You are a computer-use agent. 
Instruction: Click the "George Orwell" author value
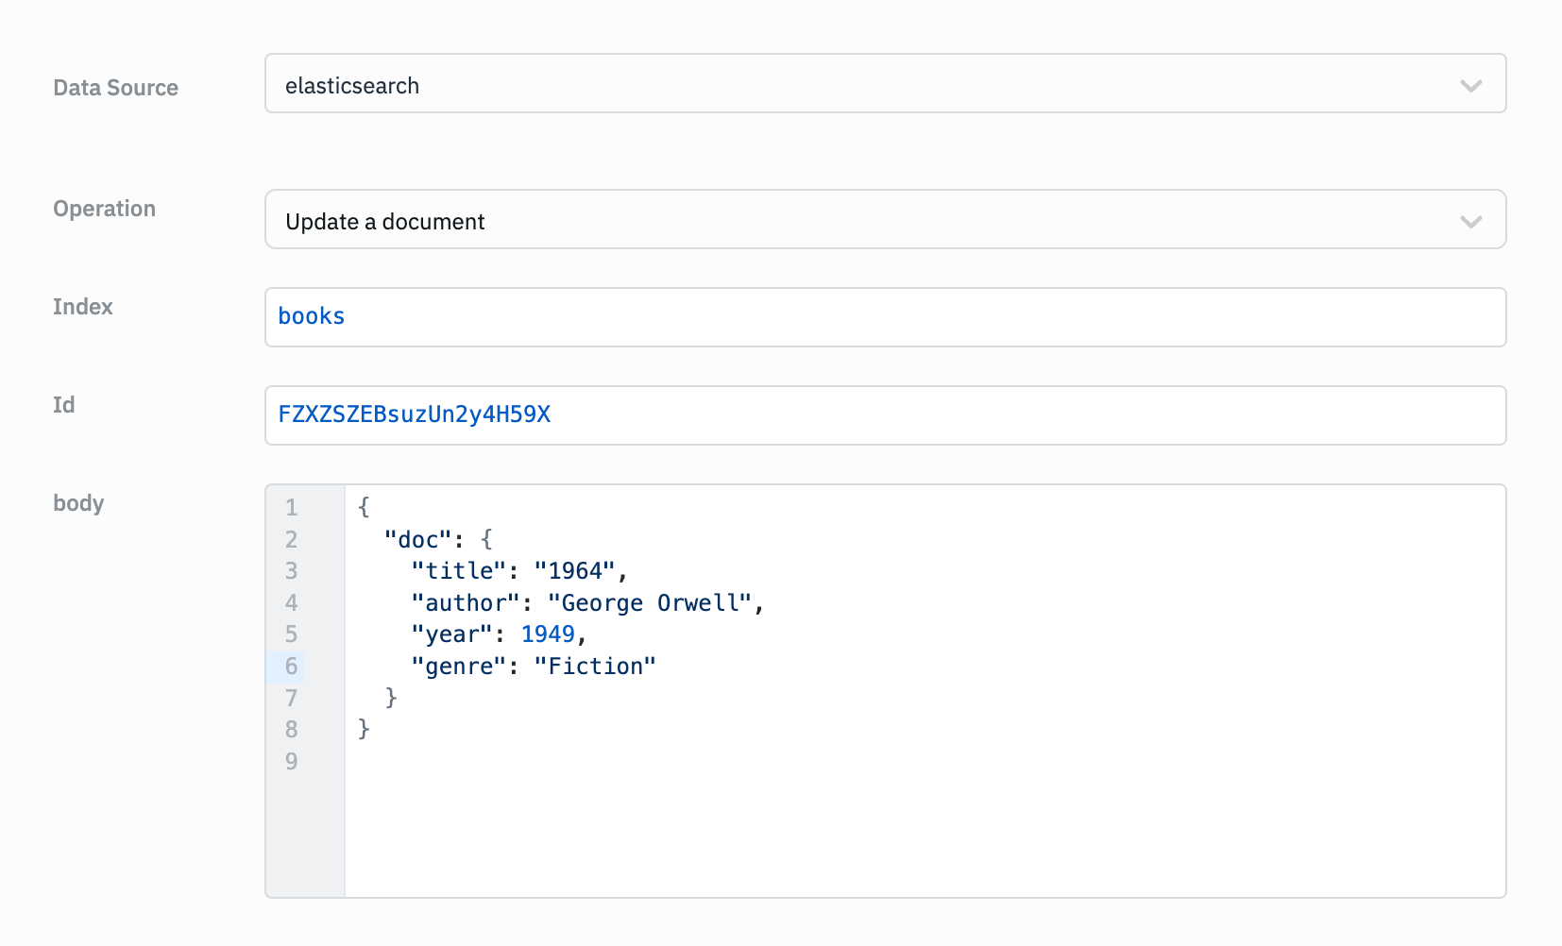[650, 603]
